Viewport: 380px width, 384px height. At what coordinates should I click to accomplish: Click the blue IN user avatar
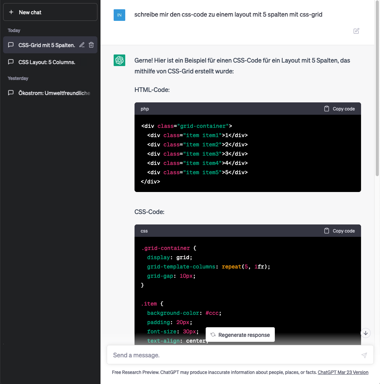coord(119,15)
